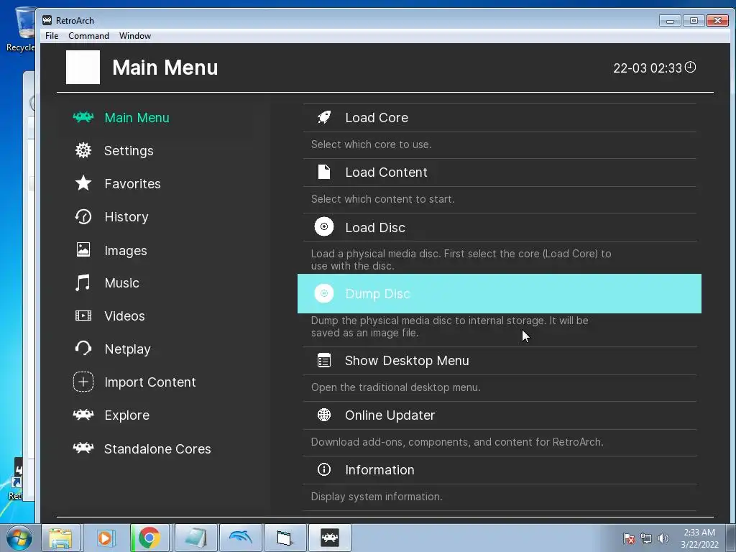Screen dimensions: 736x552
Task: Open the File menu
Action: (x=52, y=36)
